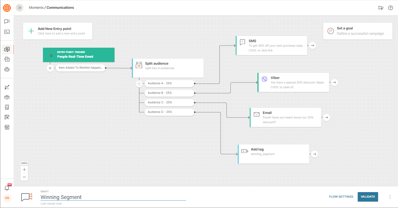Zoom out the canvas with minus button
This screenshot has height=208, width=398.
tap(24, 177)
